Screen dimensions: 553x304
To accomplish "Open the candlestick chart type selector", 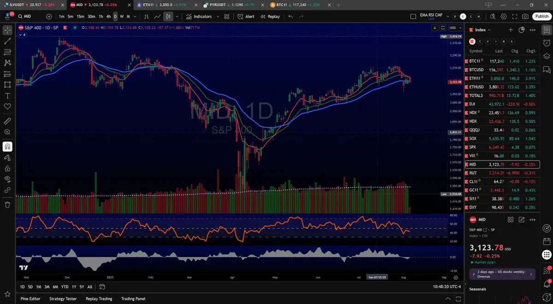I will (x=169, y=16).
